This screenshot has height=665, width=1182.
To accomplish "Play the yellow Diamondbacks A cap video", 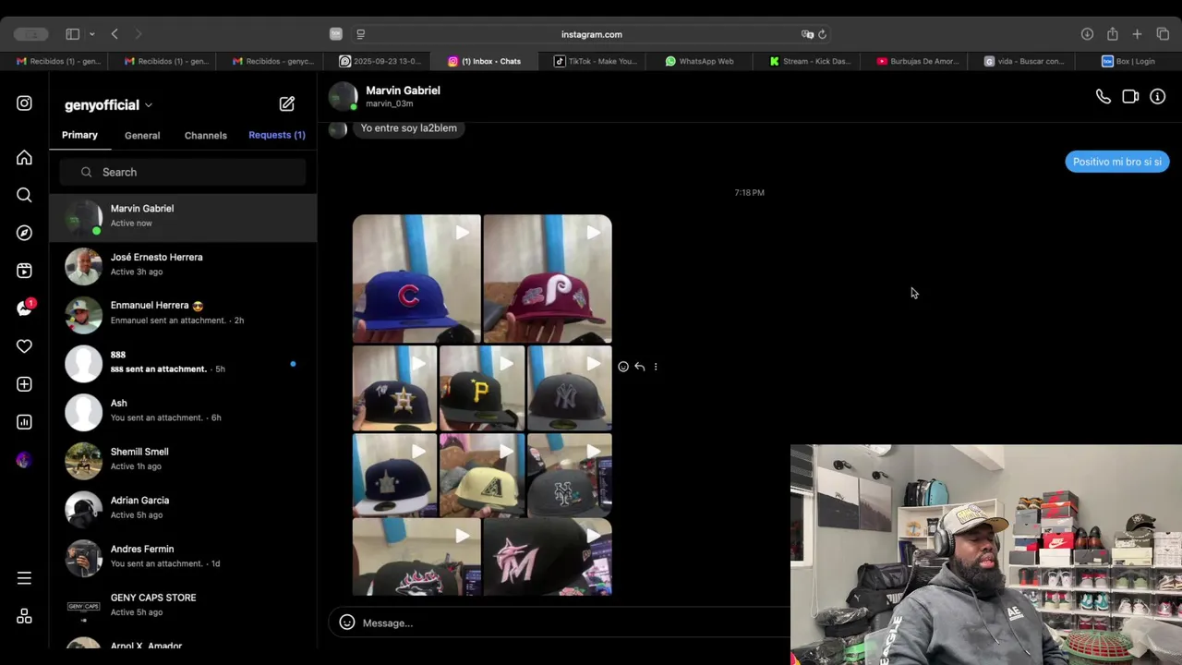I will click(x=482, y=475).
